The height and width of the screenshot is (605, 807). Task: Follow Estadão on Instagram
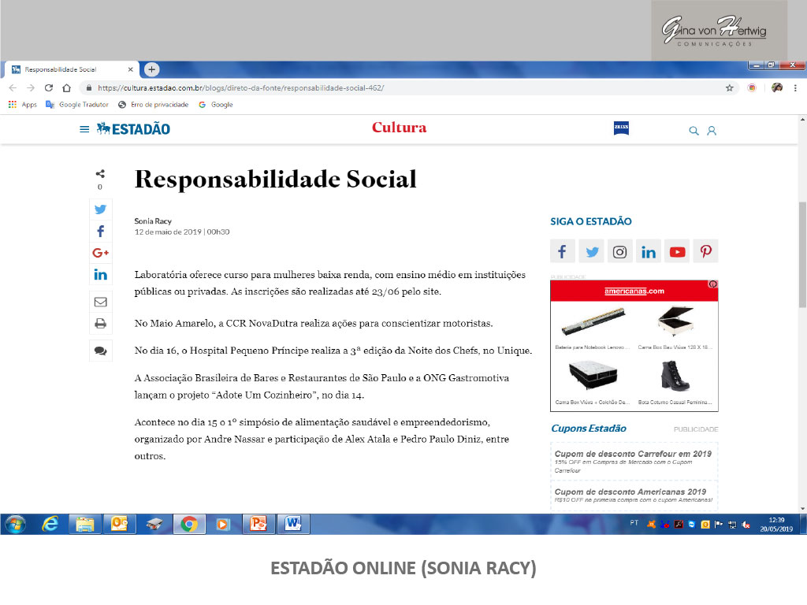click(x=619, y=251)
